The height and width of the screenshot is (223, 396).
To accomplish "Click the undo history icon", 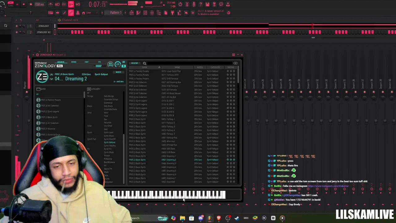I will [x=180, y=4].
